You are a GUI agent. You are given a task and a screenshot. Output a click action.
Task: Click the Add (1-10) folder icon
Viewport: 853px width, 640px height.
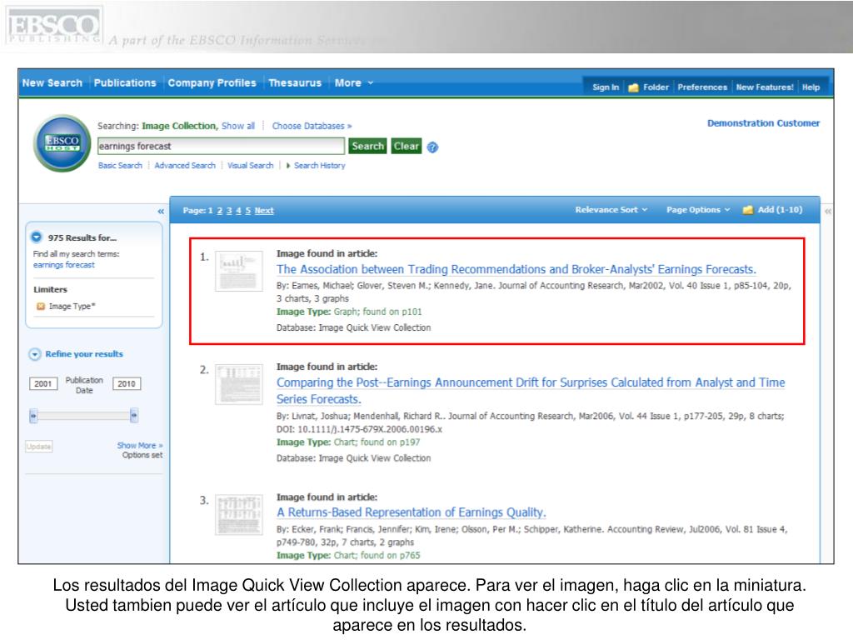(x=748, y=210)
